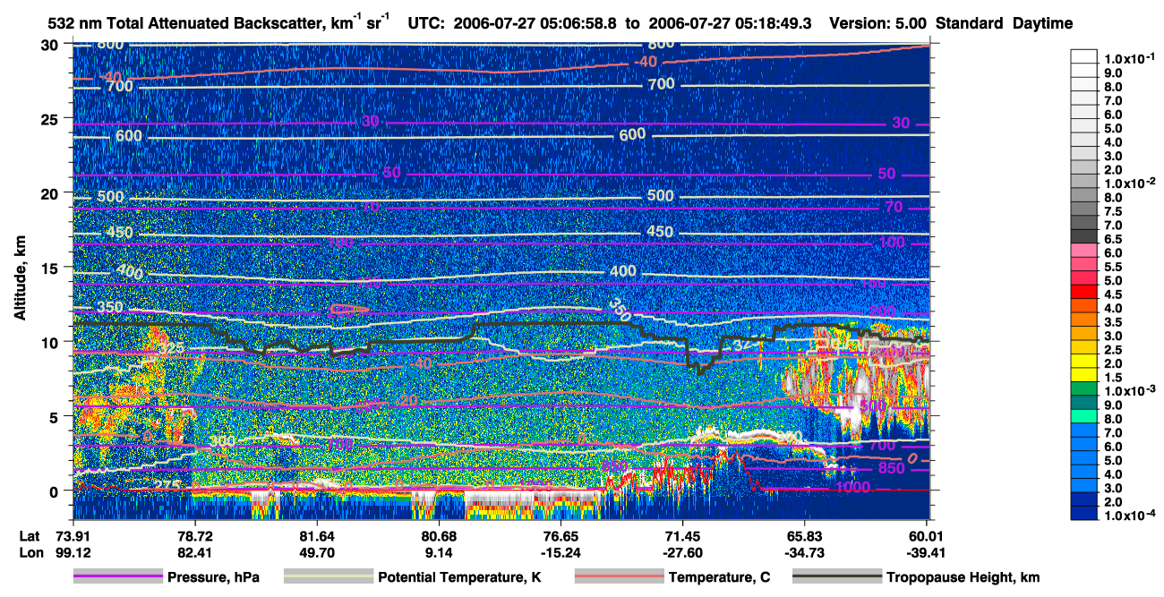The image size is (1164, 597).
Task: Click latitude value 78.72
Action: coord(195,535)
